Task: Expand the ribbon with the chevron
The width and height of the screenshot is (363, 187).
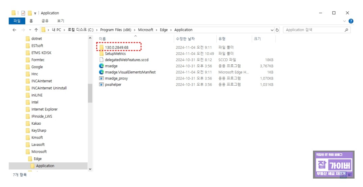Action: (344, 21)
